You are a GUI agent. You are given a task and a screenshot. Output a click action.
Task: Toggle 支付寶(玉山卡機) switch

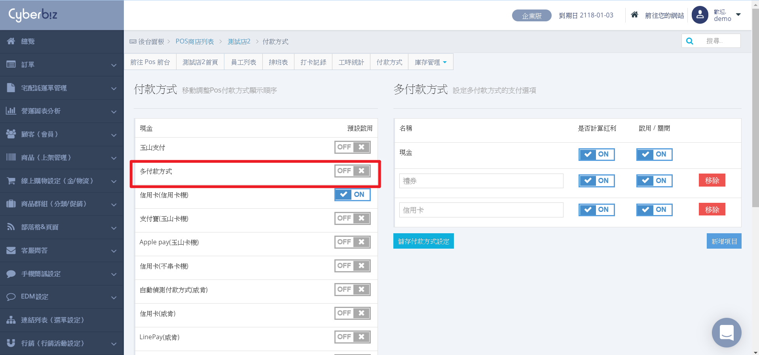(x=353, y=218)
